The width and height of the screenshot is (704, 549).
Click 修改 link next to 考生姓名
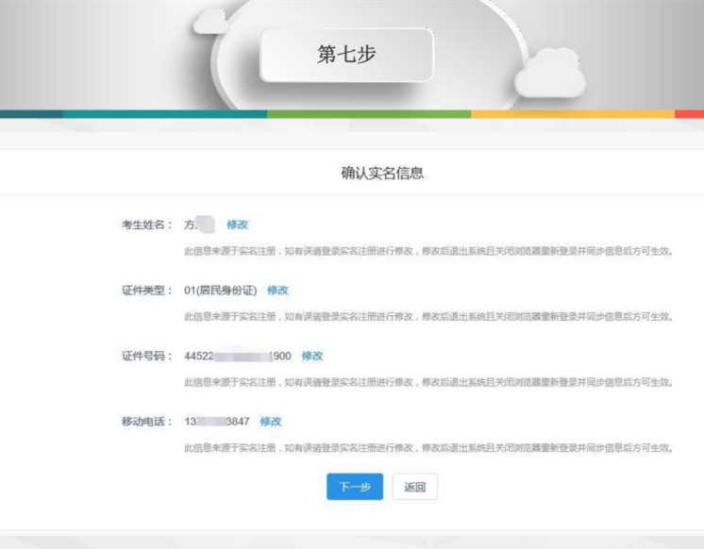237,225
